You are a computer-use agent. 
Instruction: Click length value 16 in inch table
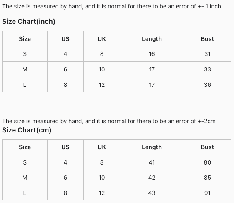(x=152, y=54)
